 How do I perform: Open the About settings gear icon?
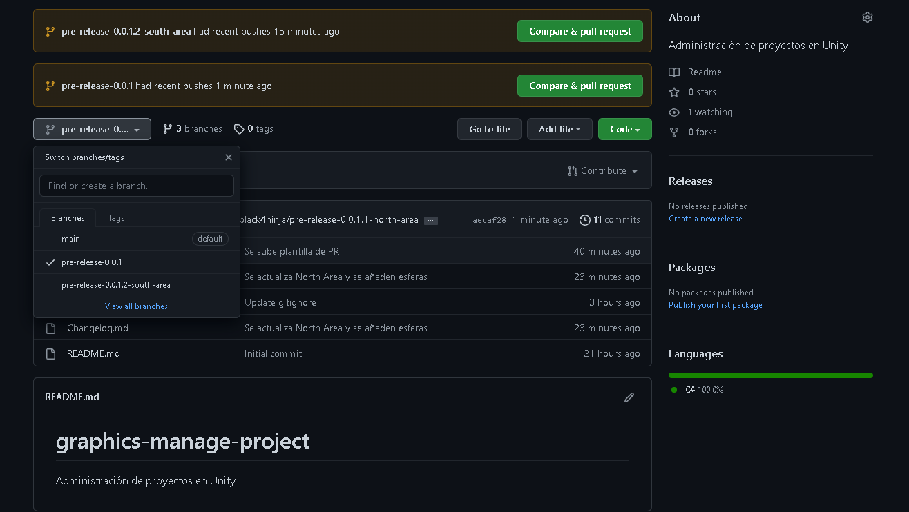coord(867,18)
